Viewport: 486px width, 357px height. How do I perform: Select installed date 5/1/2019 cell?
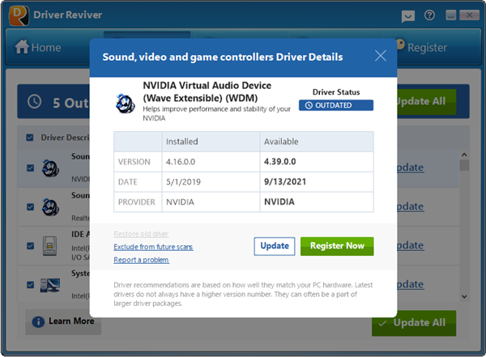pyautogui.click(x=211, y=182)
